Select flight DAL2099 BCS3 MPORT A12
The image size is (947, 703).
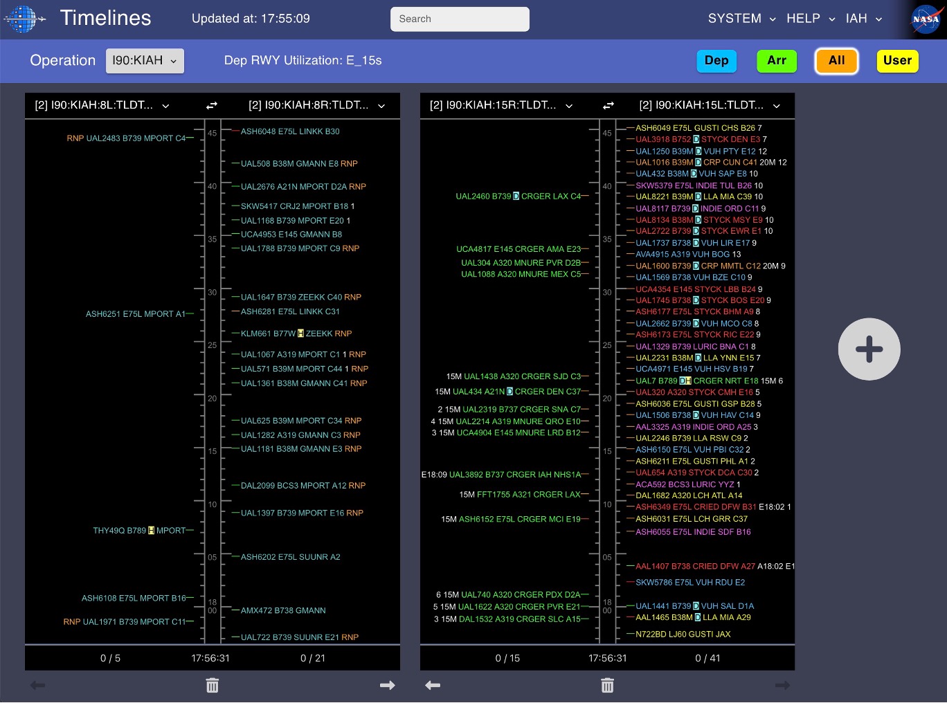point(303,486)
